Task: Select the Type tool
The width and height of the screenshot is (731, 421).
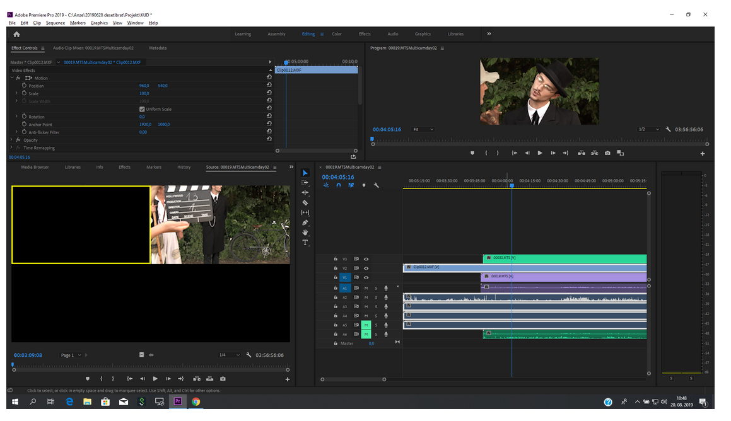Action: [x=305, y=243]
